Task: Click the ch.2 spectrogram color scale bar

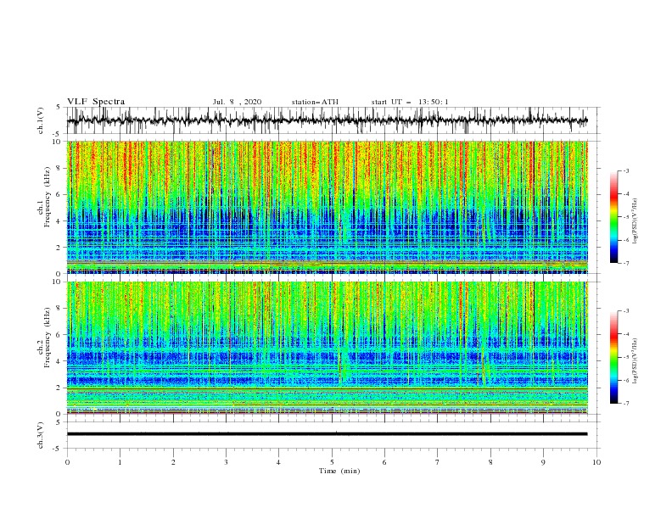Action: [x=613, y=357]
